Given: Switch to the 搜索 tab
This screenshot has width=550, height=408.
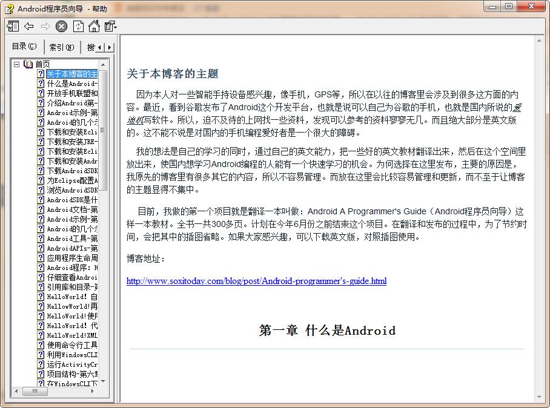Looking at the screenshot, I should click(90, 46).
